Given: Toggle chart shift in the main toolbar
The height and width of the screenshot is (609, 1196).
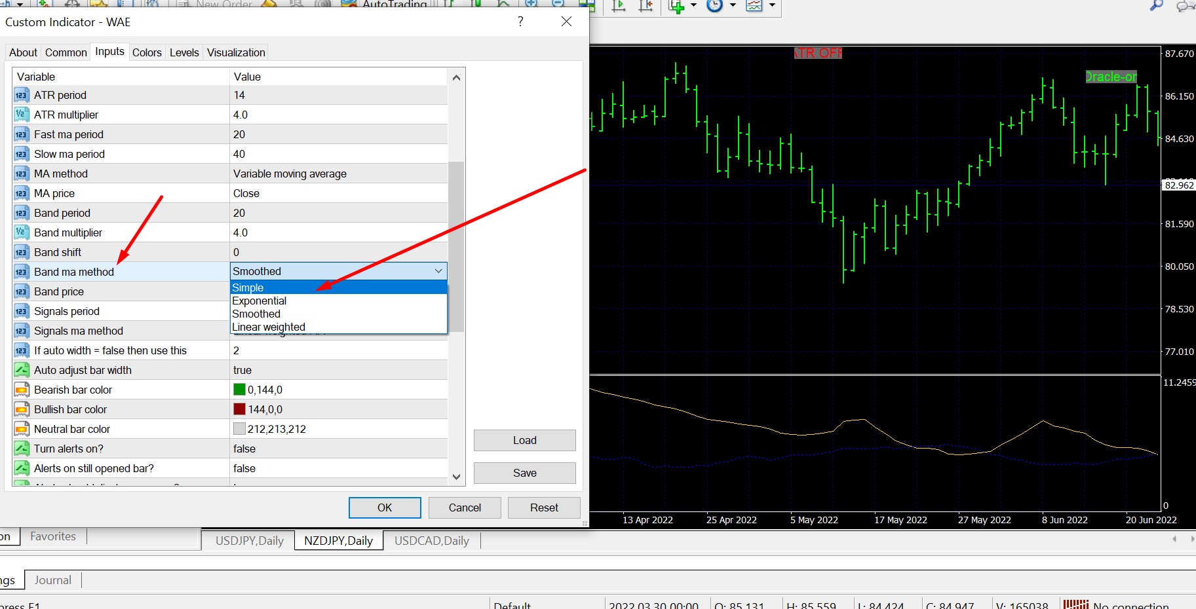Looking at the screenshot, I should [x=646, y=6].
